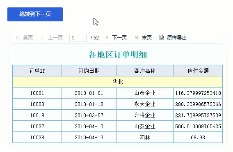Screen dimensions: 233x152
Task: Click customer cell 升格企业
Action: [x=145, y=115]
